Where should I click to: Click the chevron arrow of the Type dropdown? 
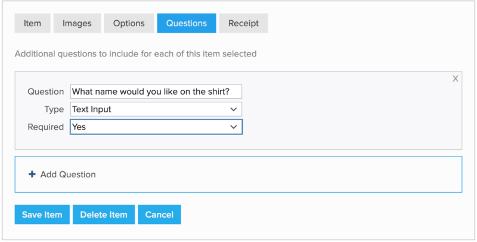coord(233,109)
